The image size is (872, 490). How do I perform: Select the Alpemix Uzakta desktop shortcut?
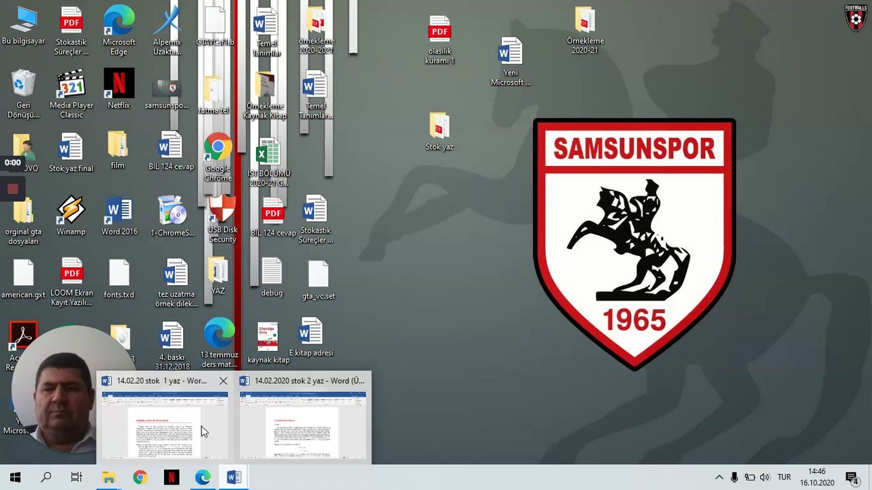point(167,31)
